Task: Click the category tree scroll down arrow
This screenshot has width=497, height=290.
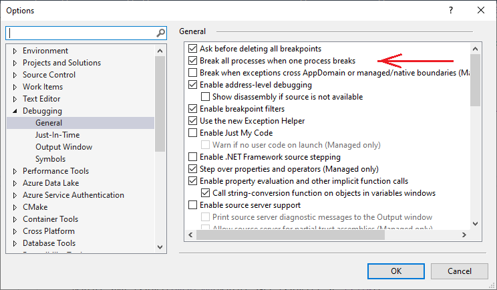Action: click(x=160, y=247)
